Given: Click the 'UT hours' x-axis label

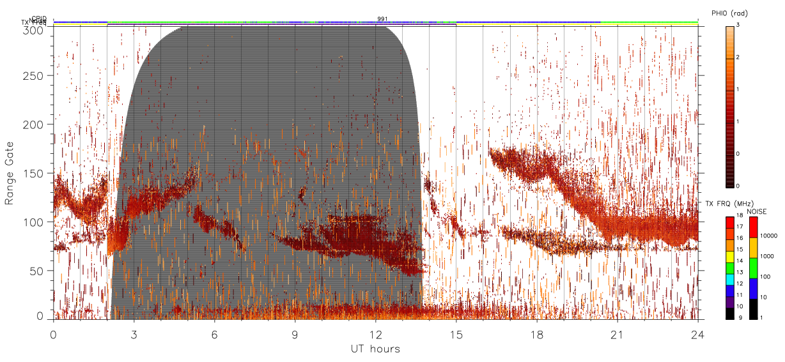Looking at the screenshot, I should [x=375, y=349].
